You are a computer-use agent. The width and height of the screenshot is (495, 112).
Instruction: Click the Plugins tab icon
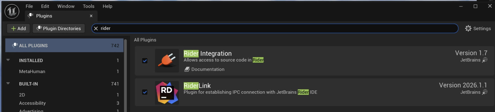coord(31,16)
